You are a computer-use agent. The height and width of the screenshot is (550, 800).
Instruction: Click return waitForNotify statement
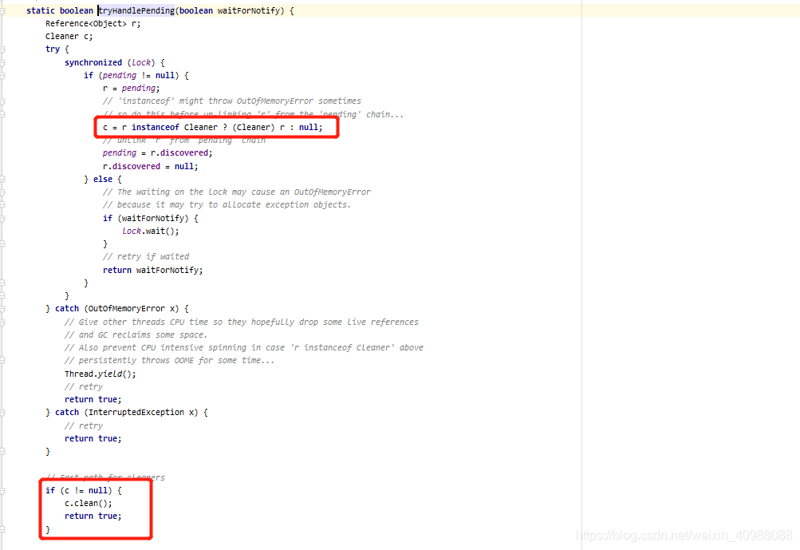(152, 270)
